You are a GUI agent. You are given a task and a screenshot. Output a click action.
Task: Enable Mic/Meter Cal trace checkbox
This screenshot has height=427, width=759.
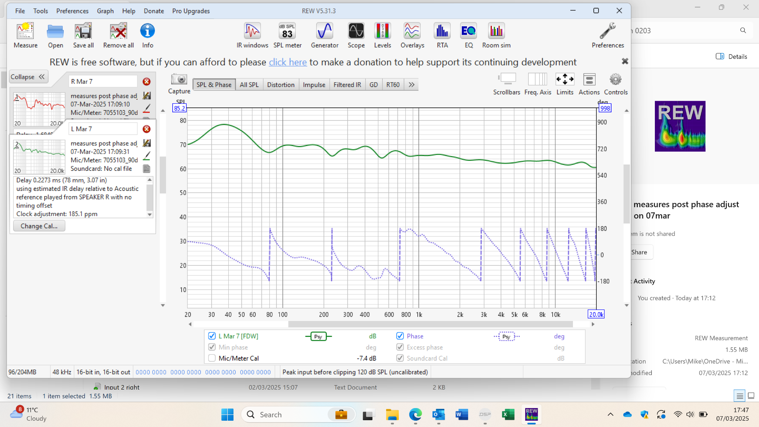pyautogui.click(x=212, y=358)
